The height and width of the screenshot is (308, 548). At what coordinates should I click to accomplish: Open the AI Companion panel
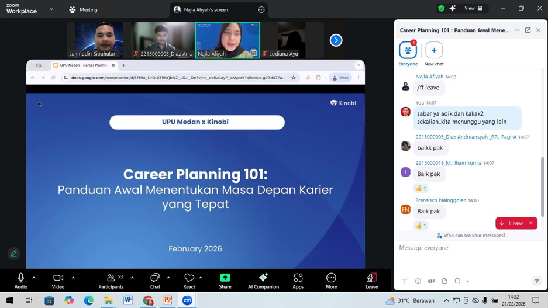point(263,281)
